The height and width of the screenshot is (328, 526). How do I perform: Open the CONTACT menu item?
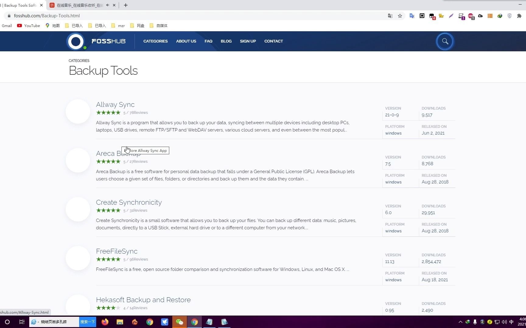pyautogui.click(x=274, y=41)
